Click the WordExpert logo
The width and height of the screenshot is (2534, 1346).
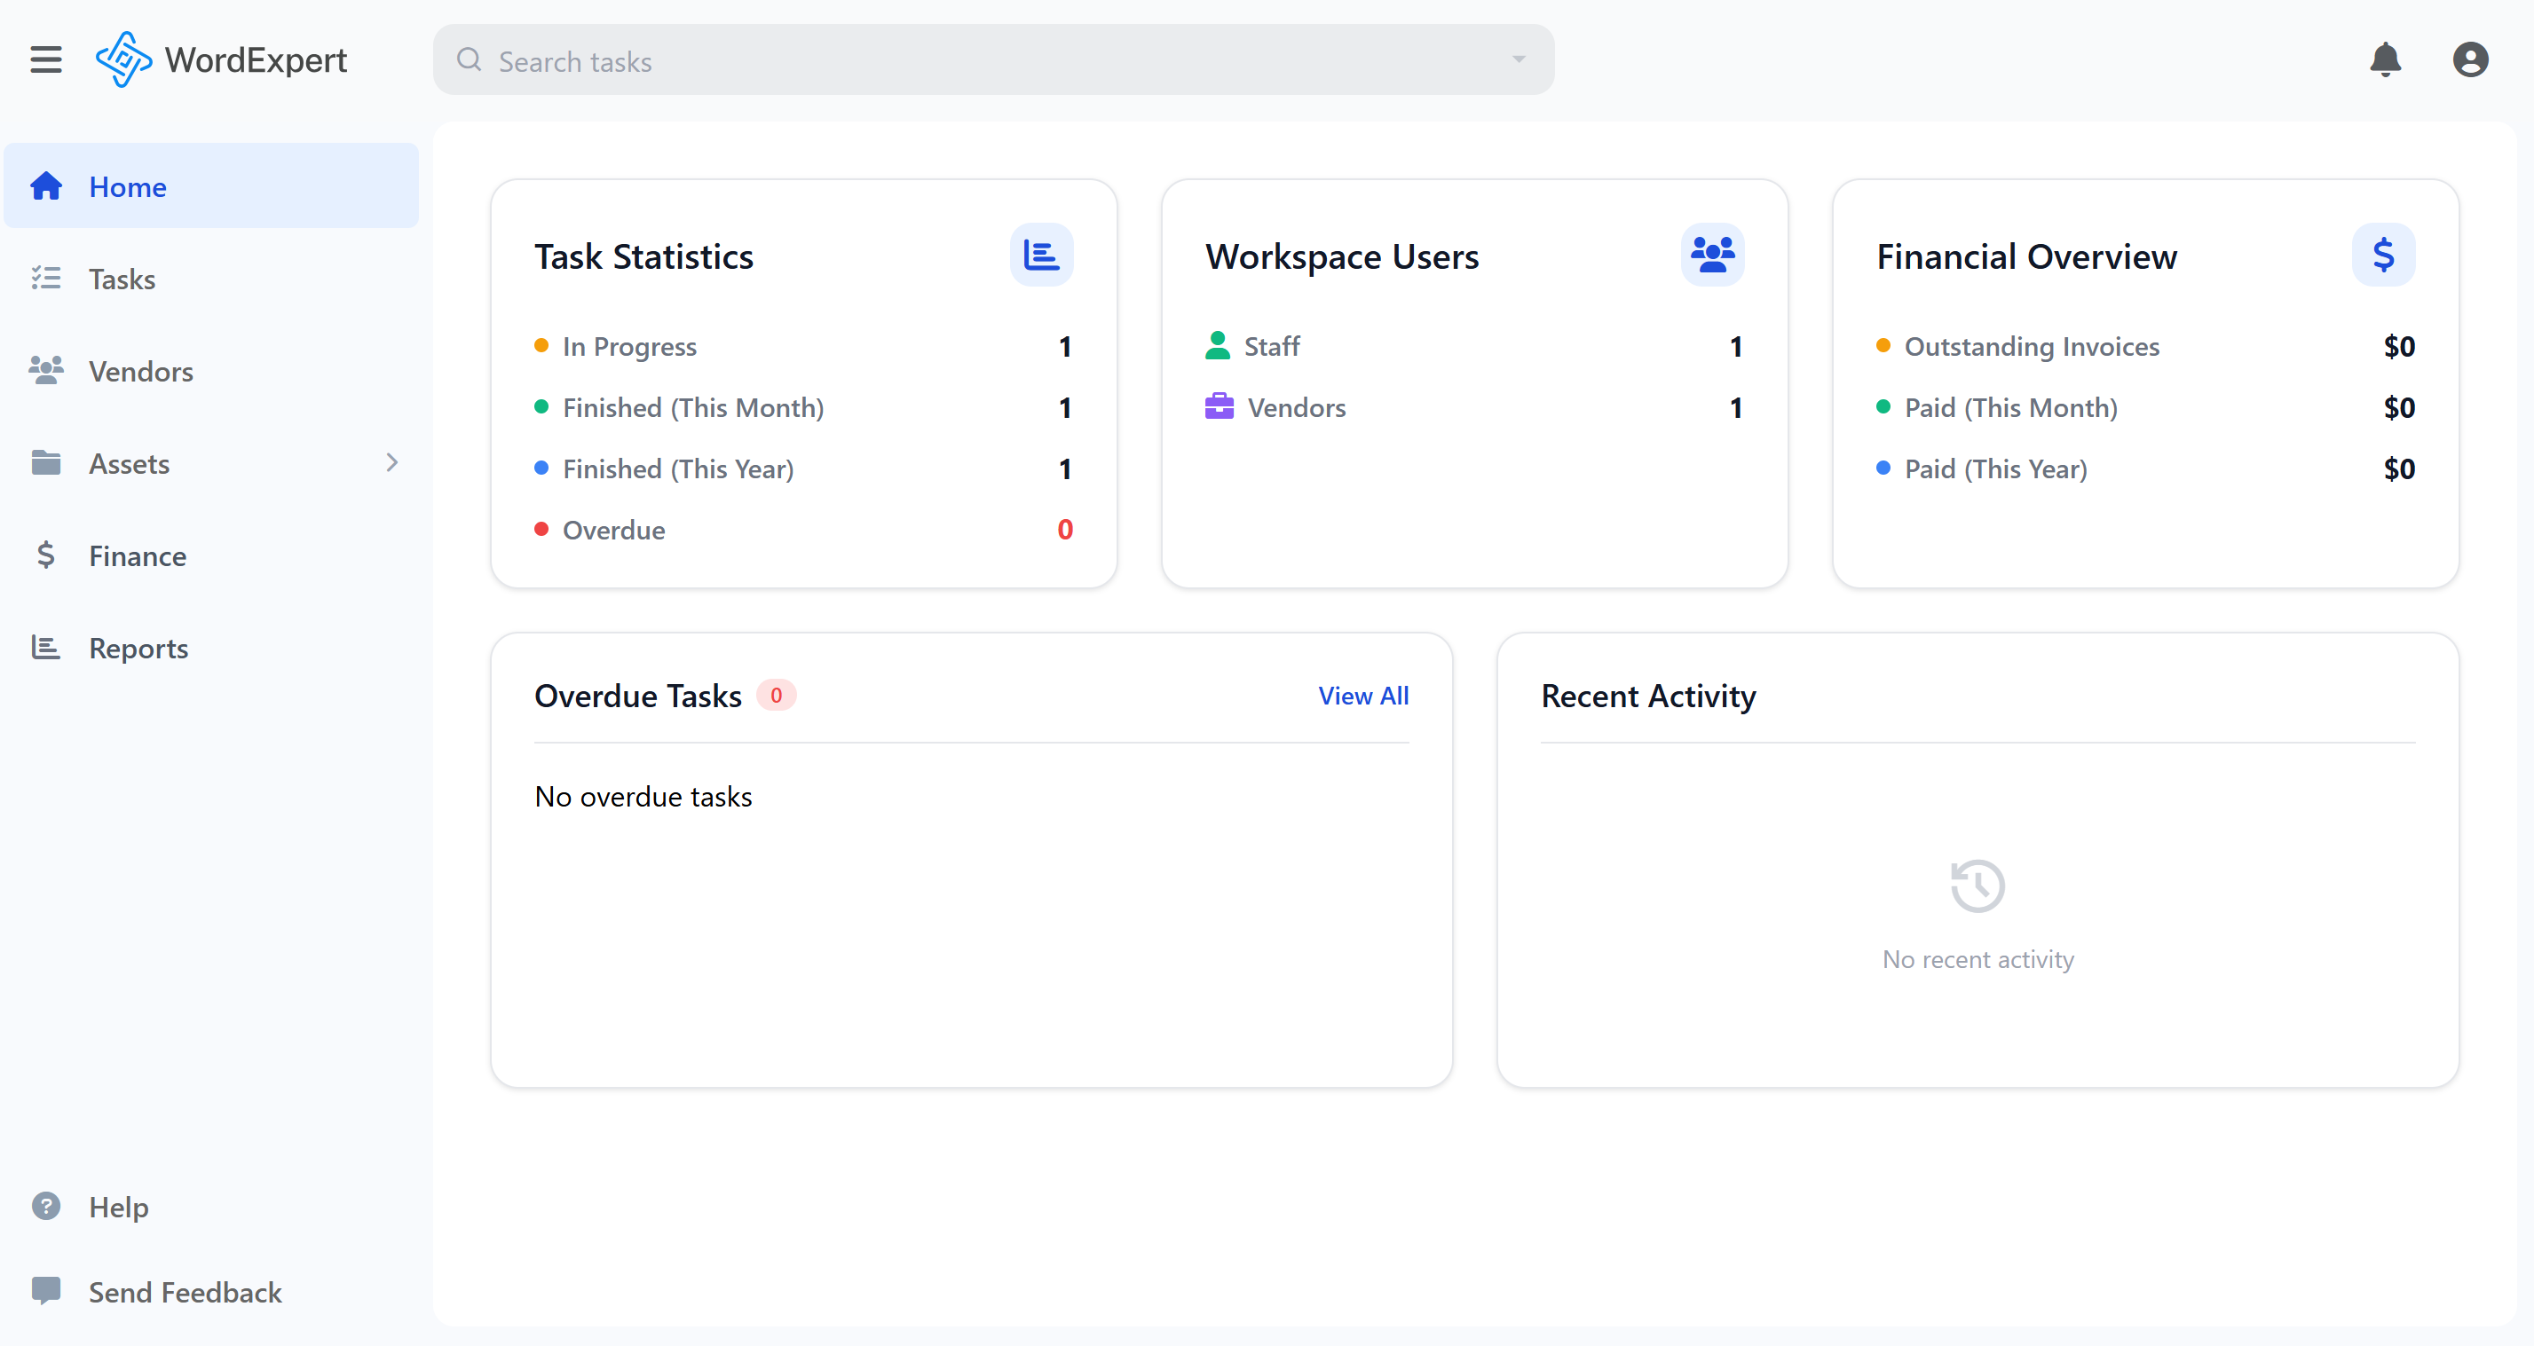[124, 59]
